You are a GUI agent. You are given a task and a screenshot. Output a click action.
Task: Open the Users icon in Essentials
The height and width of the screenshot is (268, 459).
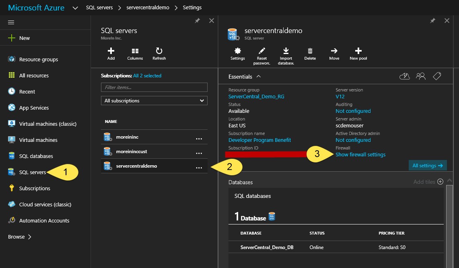pyautogui.click(x=421, y=76)
